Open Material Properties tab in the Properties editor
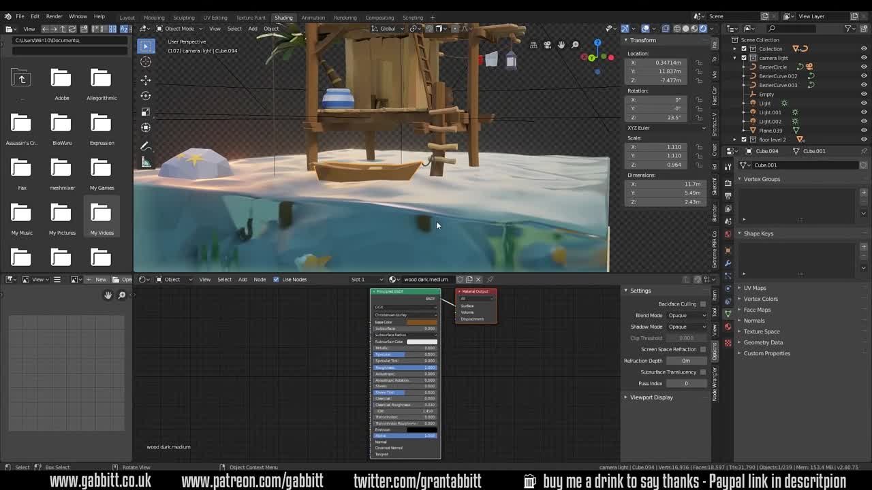 (x=728, y=326)
